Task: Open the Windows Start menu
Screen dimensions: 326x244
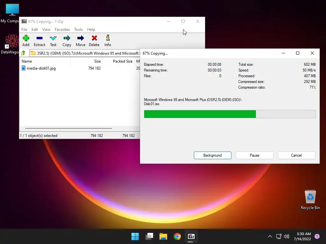Action: tap(135, 236)
